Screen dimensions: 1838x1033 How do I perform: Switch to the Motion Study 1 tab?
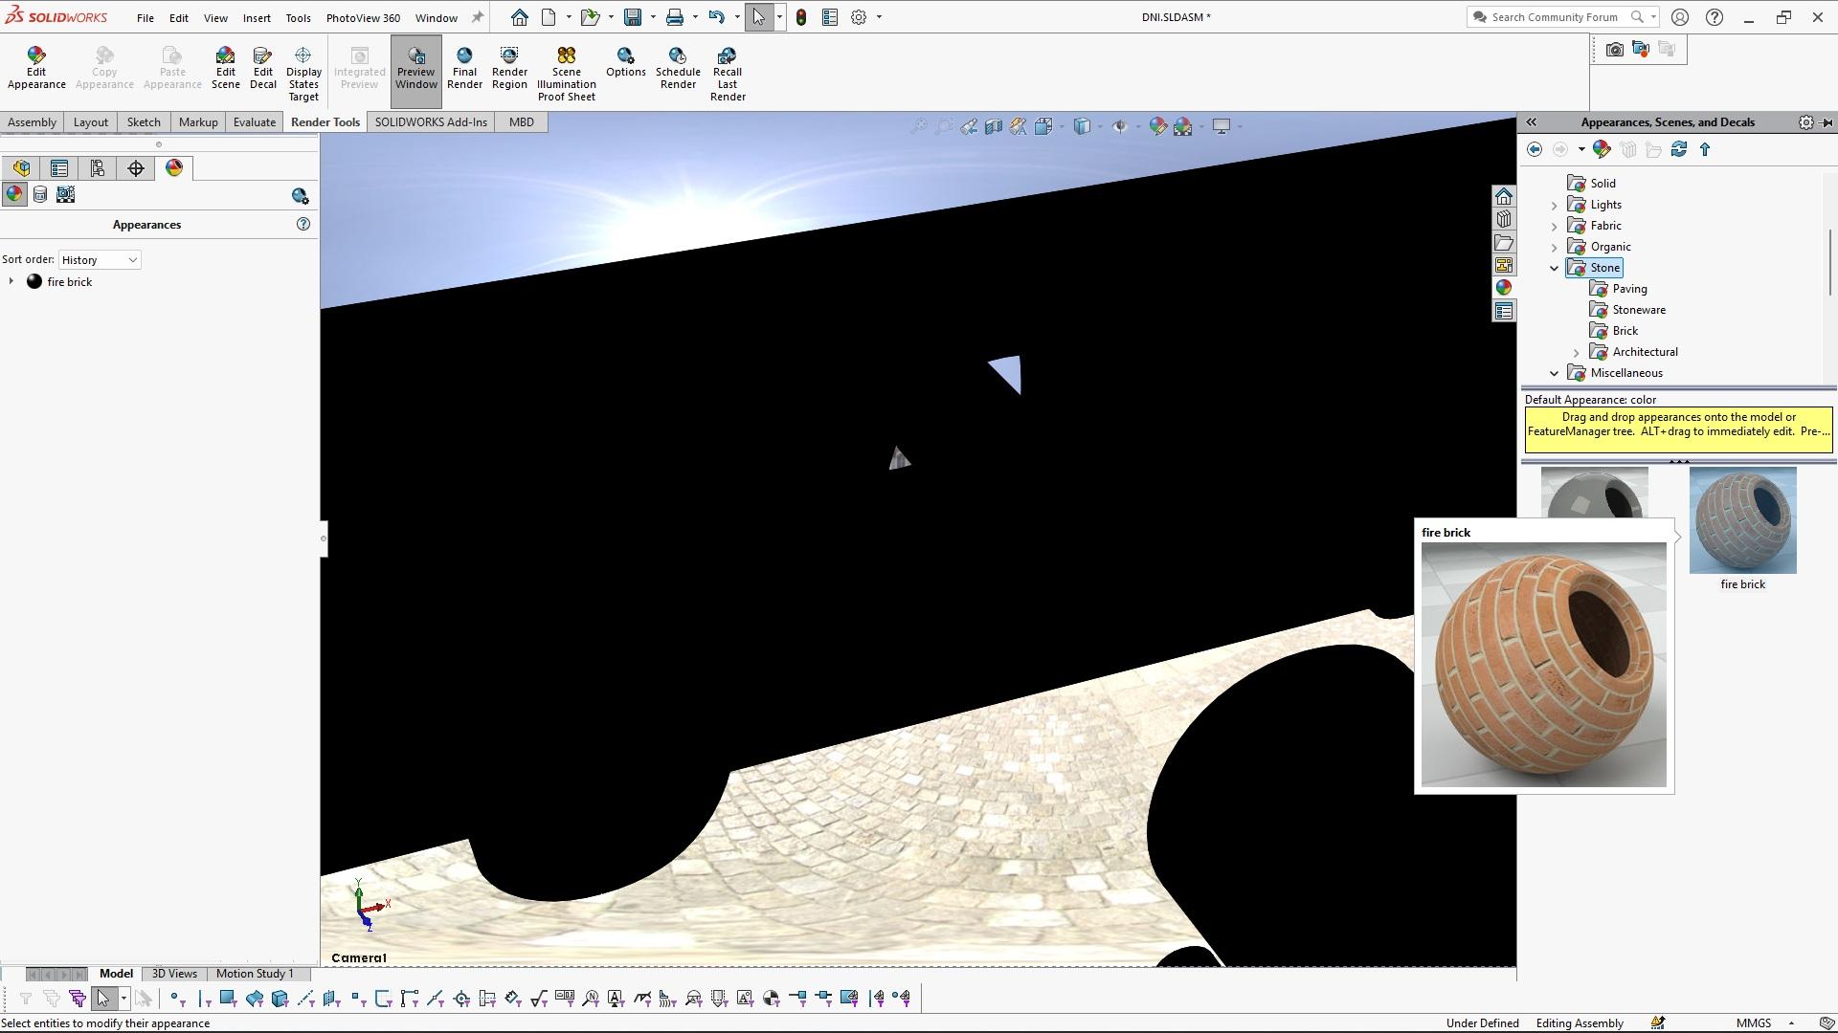pos(255,974)
